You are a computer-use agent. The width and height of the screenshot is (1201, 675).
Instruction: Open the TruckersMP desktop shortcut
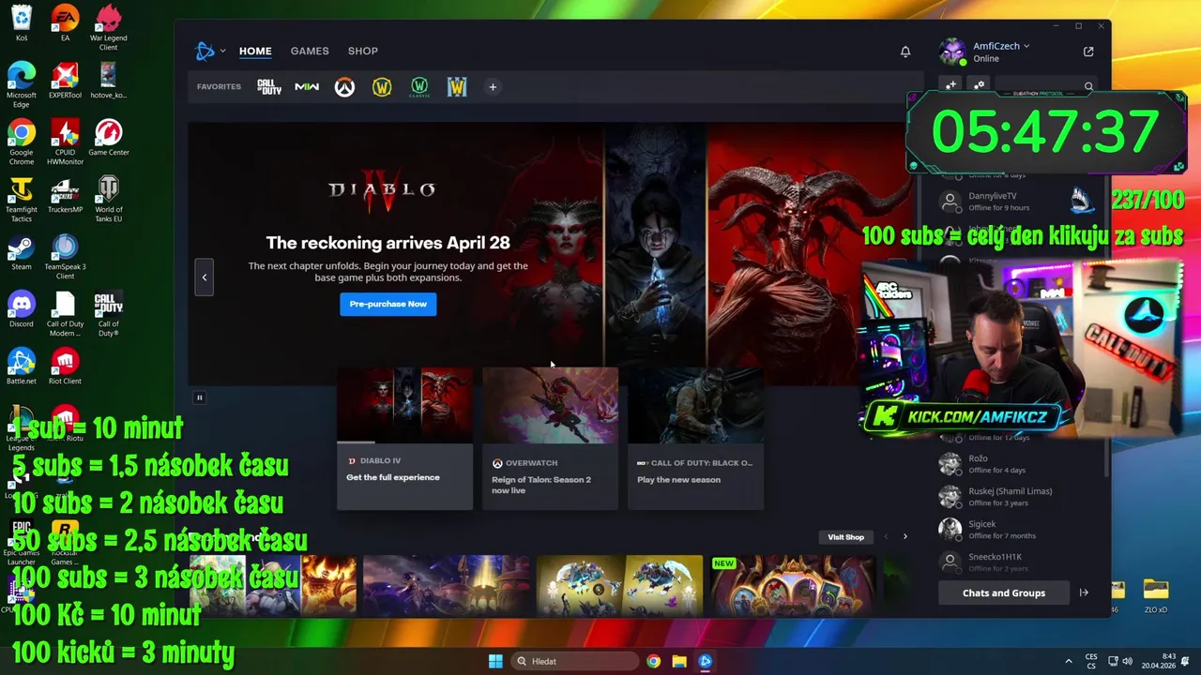[65, 195]
